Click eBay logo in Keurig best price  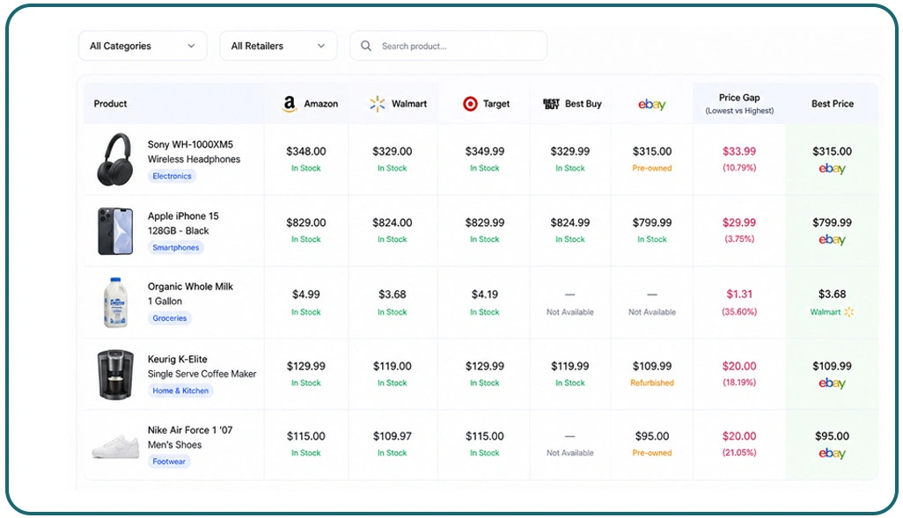(x=833, y=383)
